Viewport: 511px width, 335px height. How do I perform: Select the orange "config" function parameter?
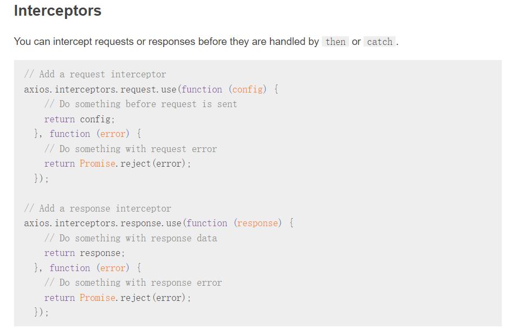[247, 89]
